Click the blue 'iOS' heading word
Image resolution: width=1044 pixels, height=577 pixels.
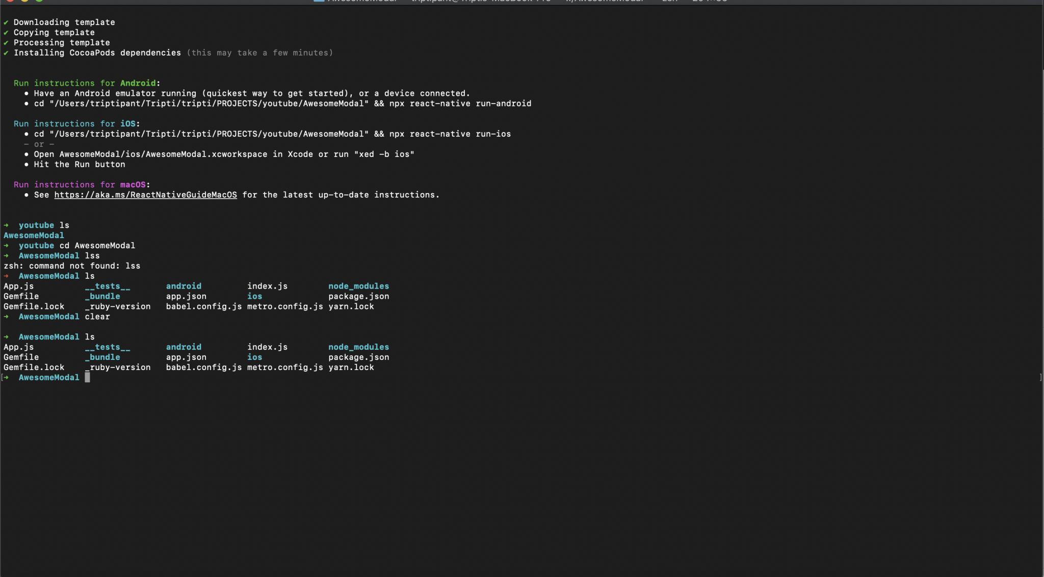tap(127, 124)
